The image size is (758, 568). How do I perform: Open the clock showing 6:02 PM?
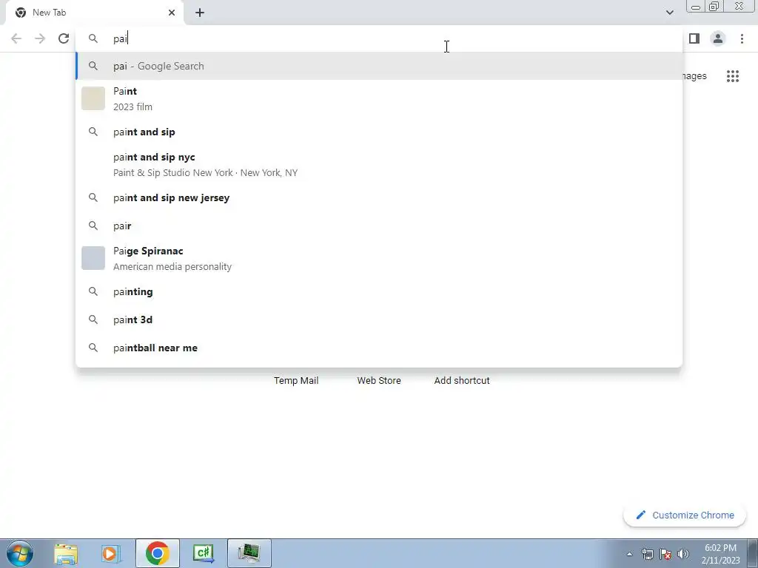(720, 554)
